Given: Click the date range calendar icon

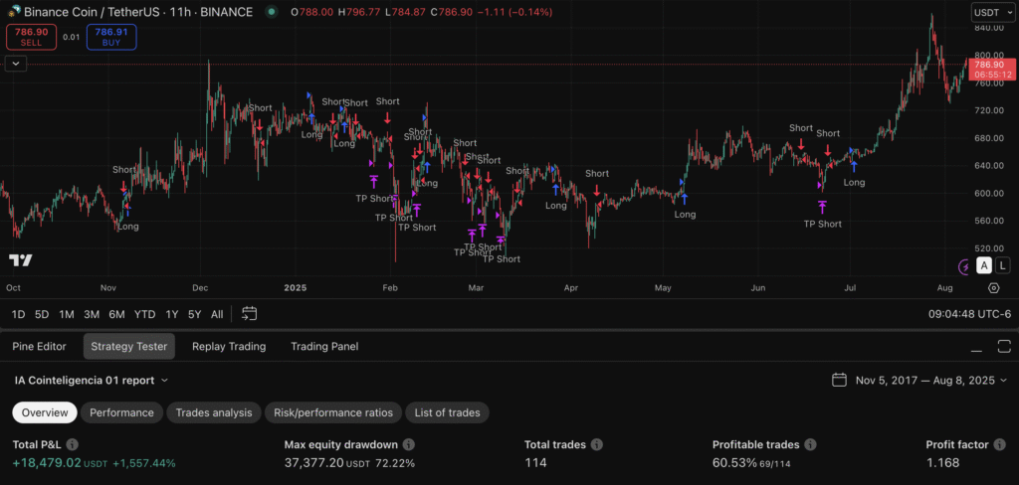Looking at the screenshot, I should (x=840, y=380).
